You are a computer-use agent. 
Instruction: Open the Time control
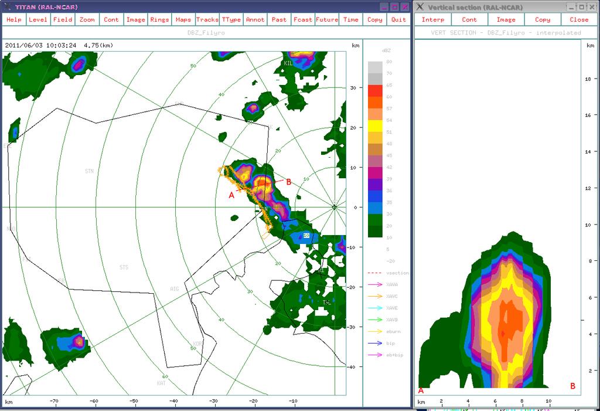tap(351, 19)
